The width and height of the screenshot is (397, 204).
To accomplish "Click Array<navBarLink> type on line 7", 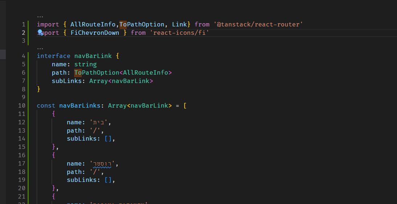I will point(121,81).
